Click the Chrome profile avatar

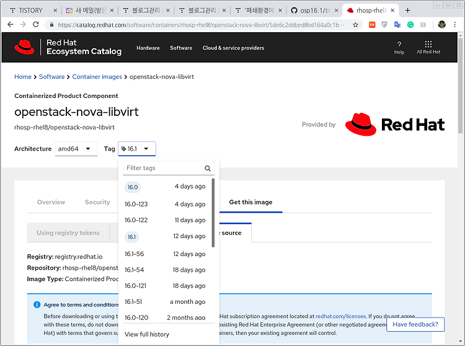442,25
